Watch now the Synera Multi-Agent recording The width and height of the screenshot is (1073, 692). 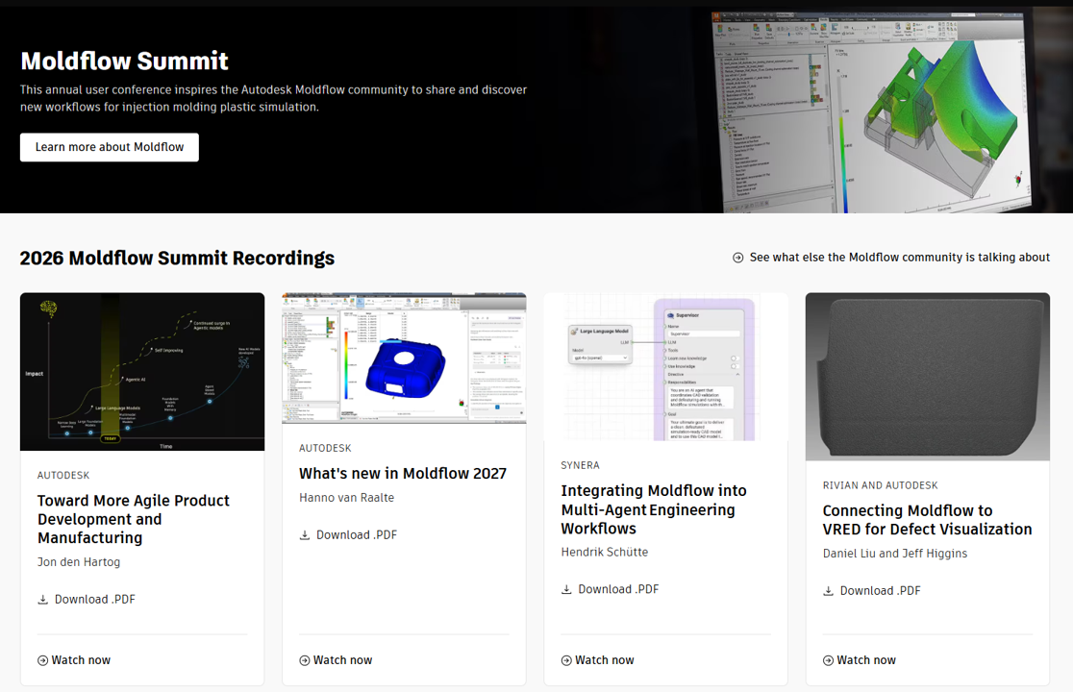(x=597, y=660)
